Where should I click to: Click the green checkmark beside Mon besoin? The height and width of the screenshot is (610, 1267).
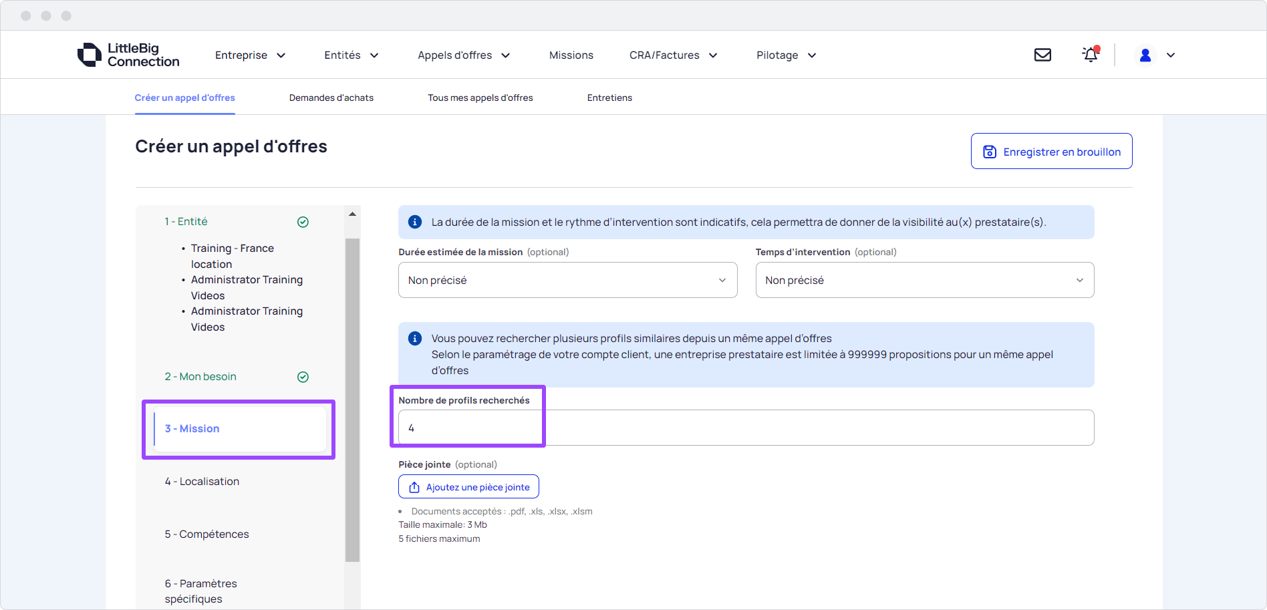point(303,377)
